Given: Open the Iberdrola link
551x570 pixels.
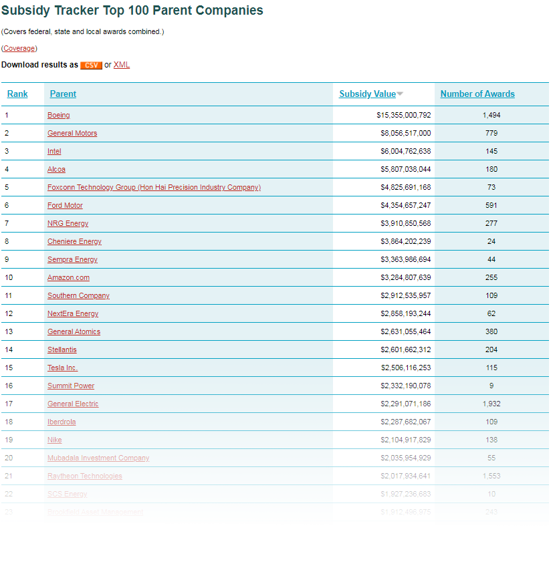Looking at the screenshot, I should [62, 422].
